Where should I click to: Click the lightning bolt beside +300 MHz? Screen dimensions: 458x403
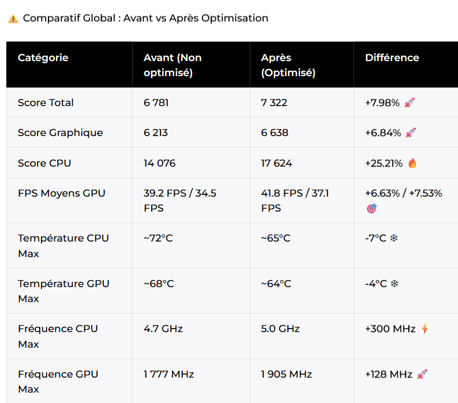tap(425, 329)
